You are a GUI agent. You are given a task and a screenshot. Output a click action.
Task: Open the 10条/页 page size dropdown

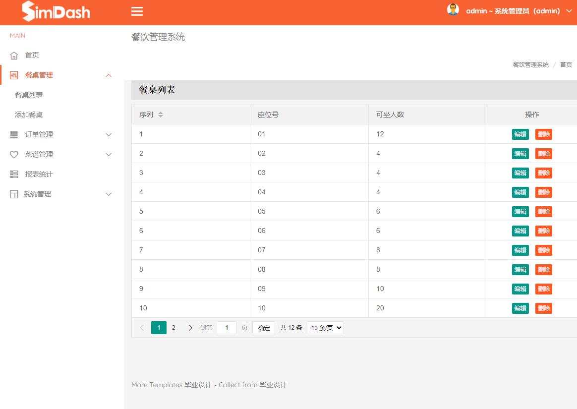325,327
